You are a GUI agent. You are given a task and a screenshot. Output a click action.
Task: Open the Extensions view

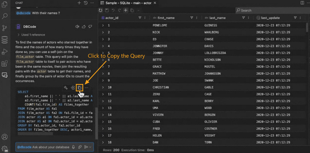tap(4, 63)
